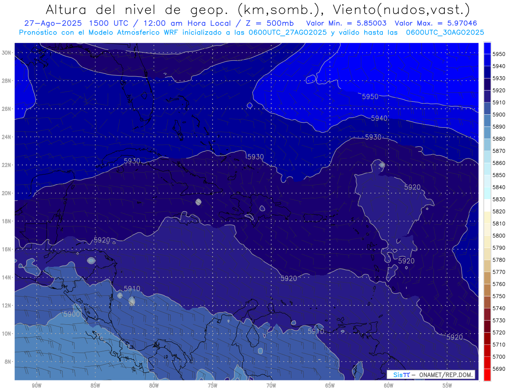Select the 28N latitude axis label

coord(6,81)
